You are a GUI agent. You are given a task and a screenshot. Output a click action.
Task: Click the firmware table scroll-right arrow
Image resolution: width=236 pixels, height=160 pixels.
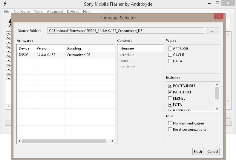tap(112, 141)
